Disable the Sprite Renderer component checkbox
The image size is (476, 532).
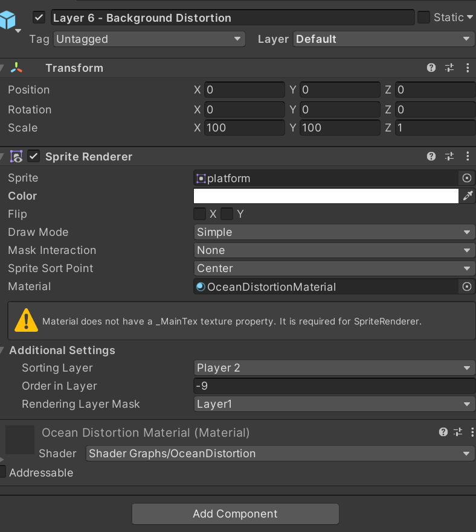tap(34, 156)
